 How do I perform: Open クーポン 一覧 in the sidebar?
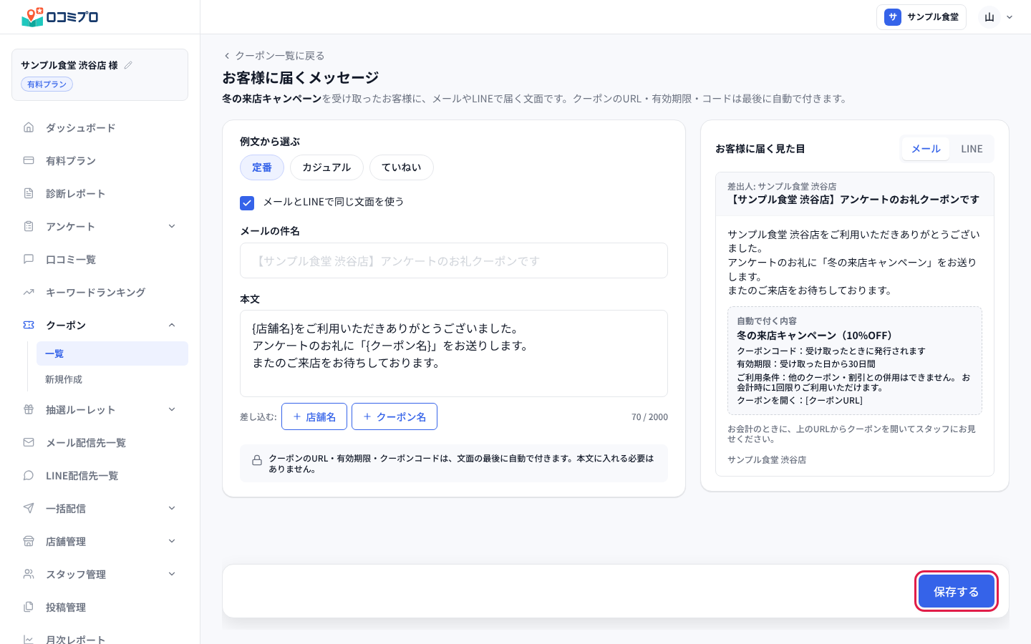point(112,353)
